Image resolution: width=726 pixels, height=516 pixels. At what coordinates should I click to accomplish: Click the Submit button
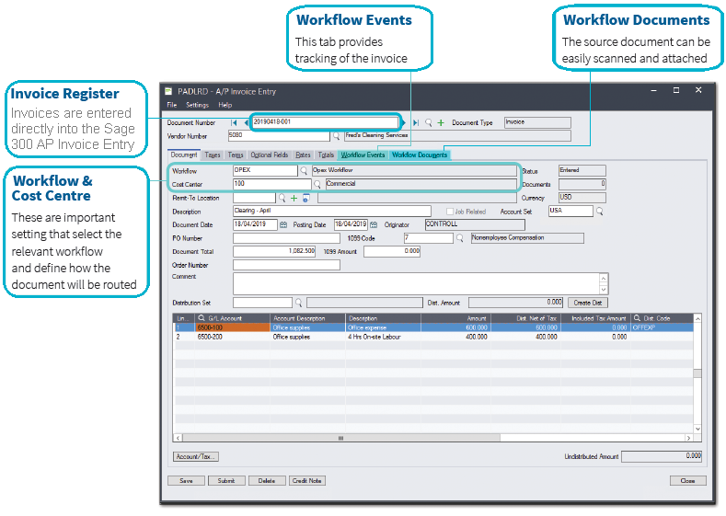click(x=225, y=480)
